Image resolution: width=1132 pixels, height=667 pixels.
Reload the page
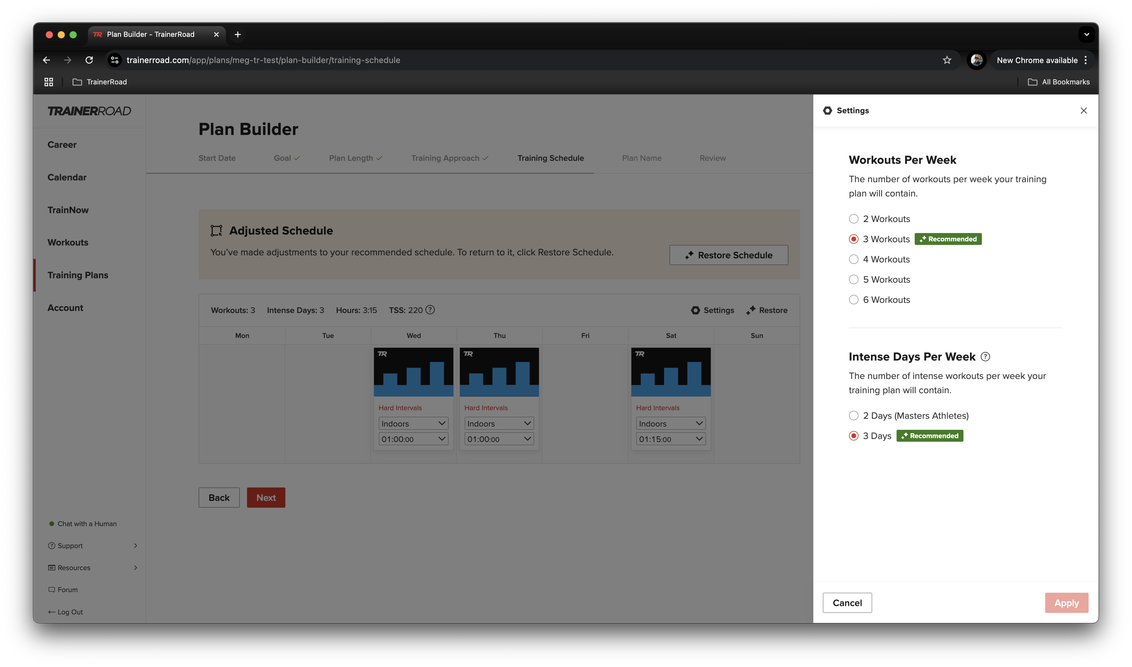coord(89,60)
